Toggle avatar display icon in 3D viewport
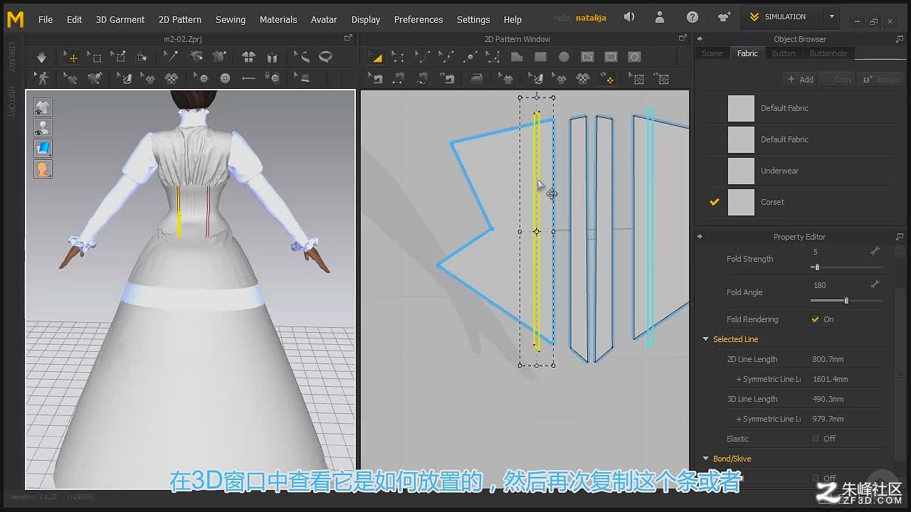The height and width of the screenshot is (512, 911). coord(43,128)
